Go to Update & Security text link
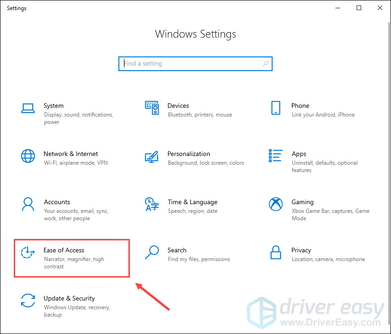Image resolution: width=391 pixels, height=334 pixels. tap(69, 298)
